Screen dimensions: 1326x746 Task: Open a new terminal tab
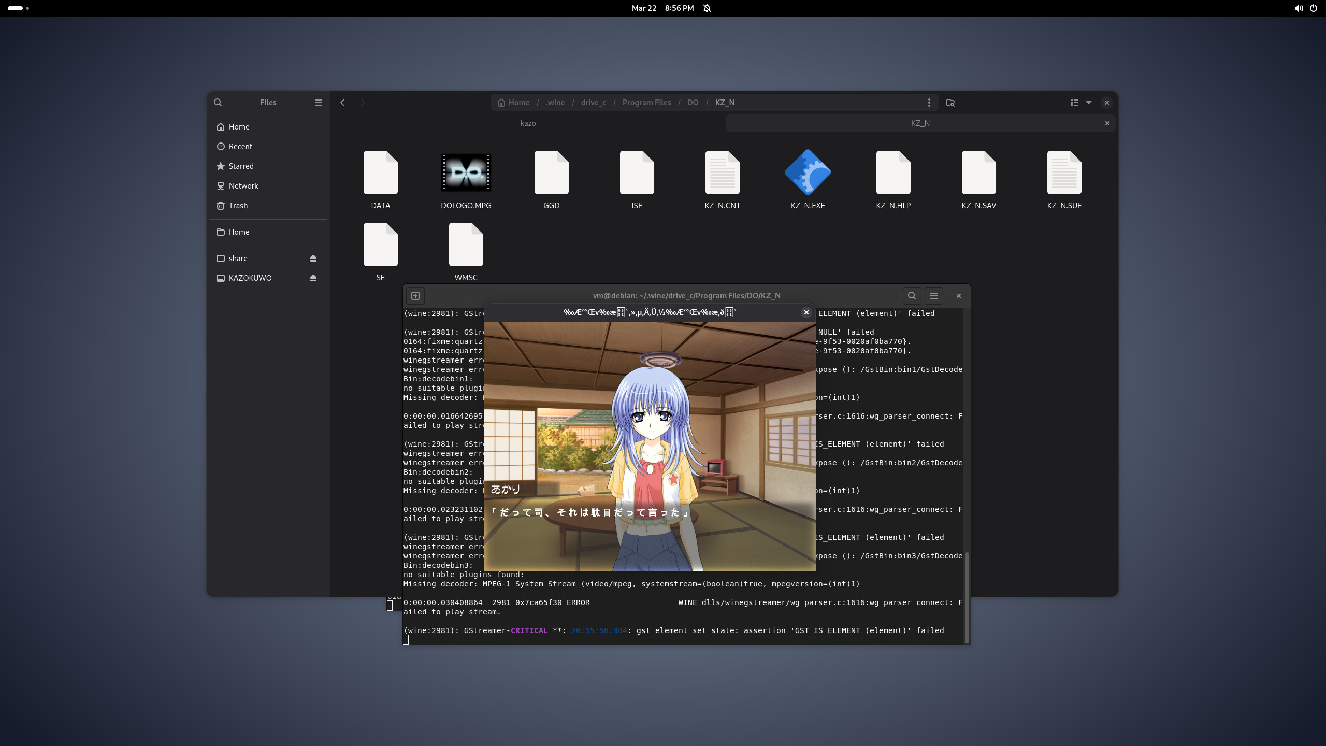[415, 296]
